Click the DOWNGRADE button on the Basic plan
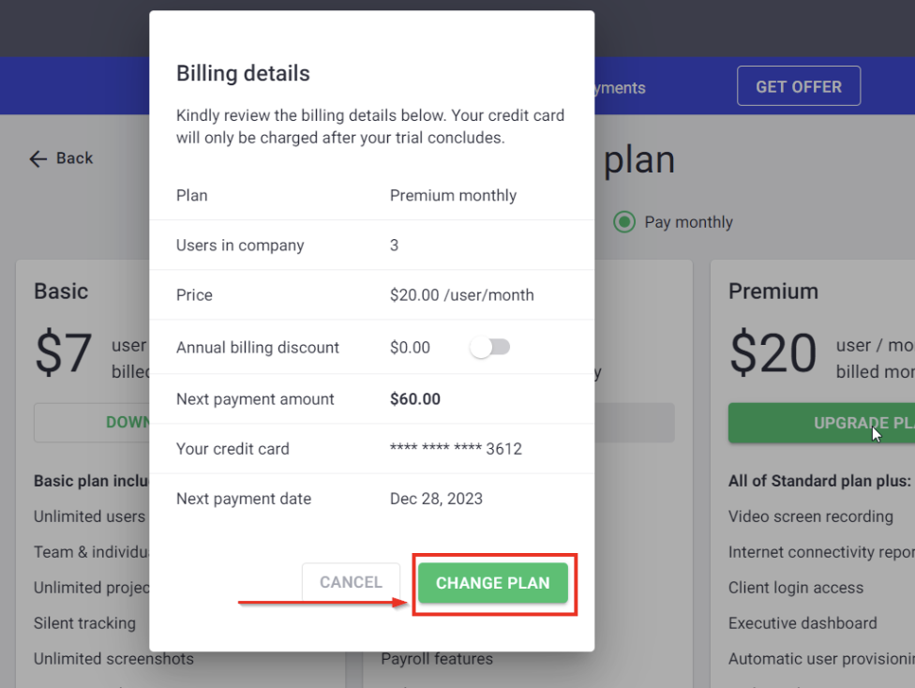915x688 pixels. pos(103,423)
